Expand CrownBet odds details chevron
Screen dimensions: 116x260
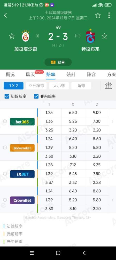click(x=113, y=200)
